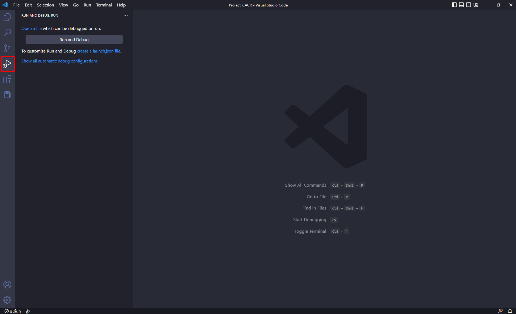Click errors and warnings count in status bar
This screenshot has height=314, width=516.
pyautogui.click(x=13, y=312)
